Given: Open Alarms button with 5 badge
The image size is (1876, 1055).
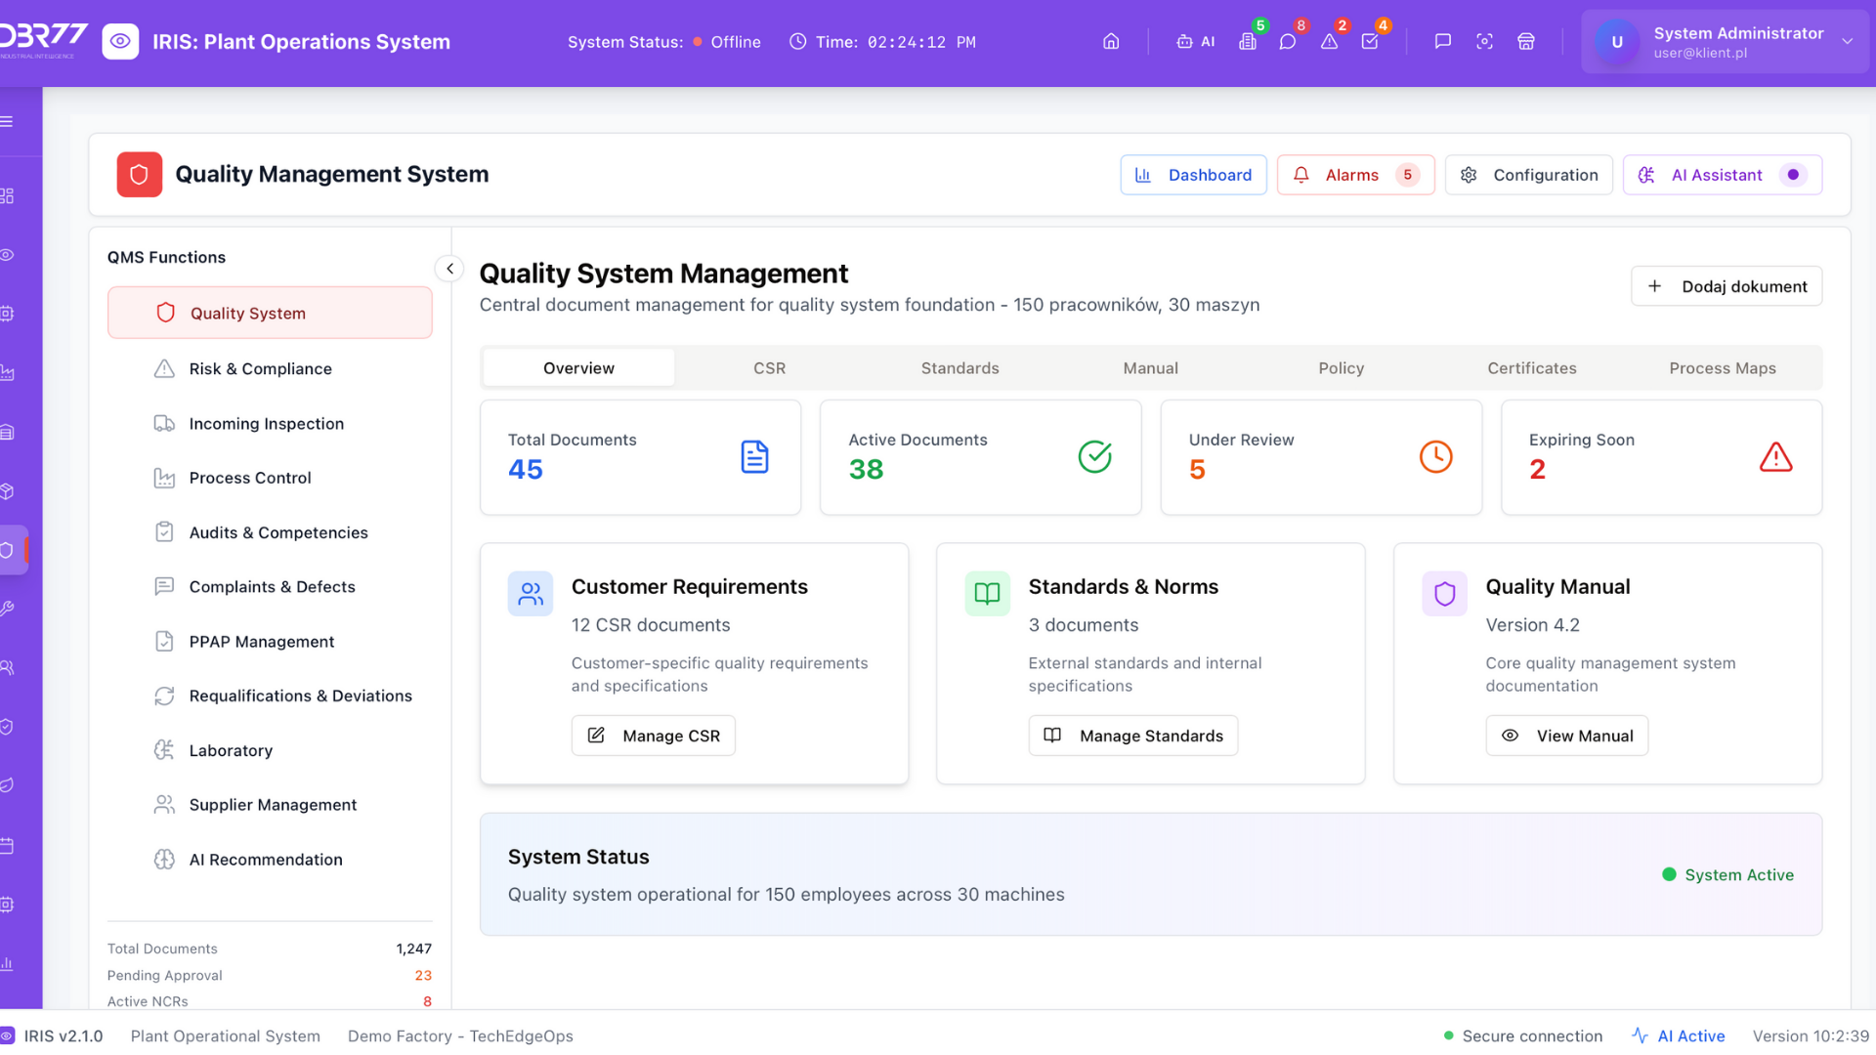Looking at the screenshot, I should (1355, 175).
